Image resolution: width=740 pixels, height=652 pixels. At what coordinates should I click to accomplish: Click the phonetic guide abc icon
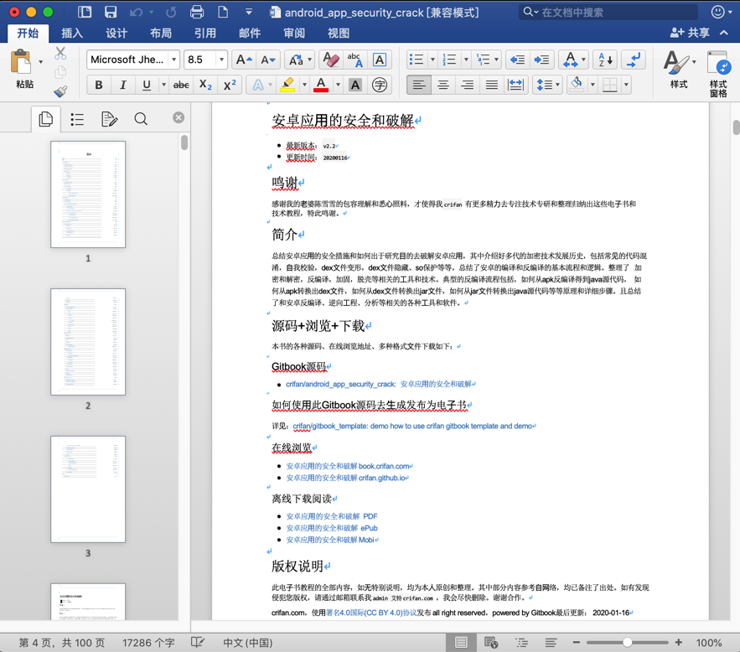tap(354, 60)
